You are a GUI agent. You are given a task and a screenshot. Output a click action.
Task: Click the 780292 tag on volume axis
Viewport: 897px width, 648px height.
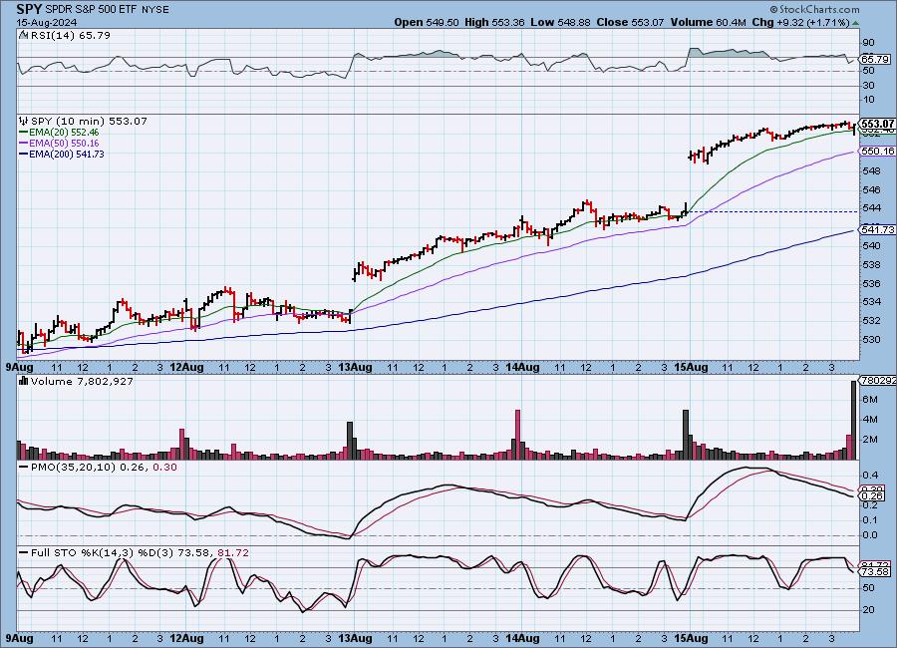click(x=877, y=380)
